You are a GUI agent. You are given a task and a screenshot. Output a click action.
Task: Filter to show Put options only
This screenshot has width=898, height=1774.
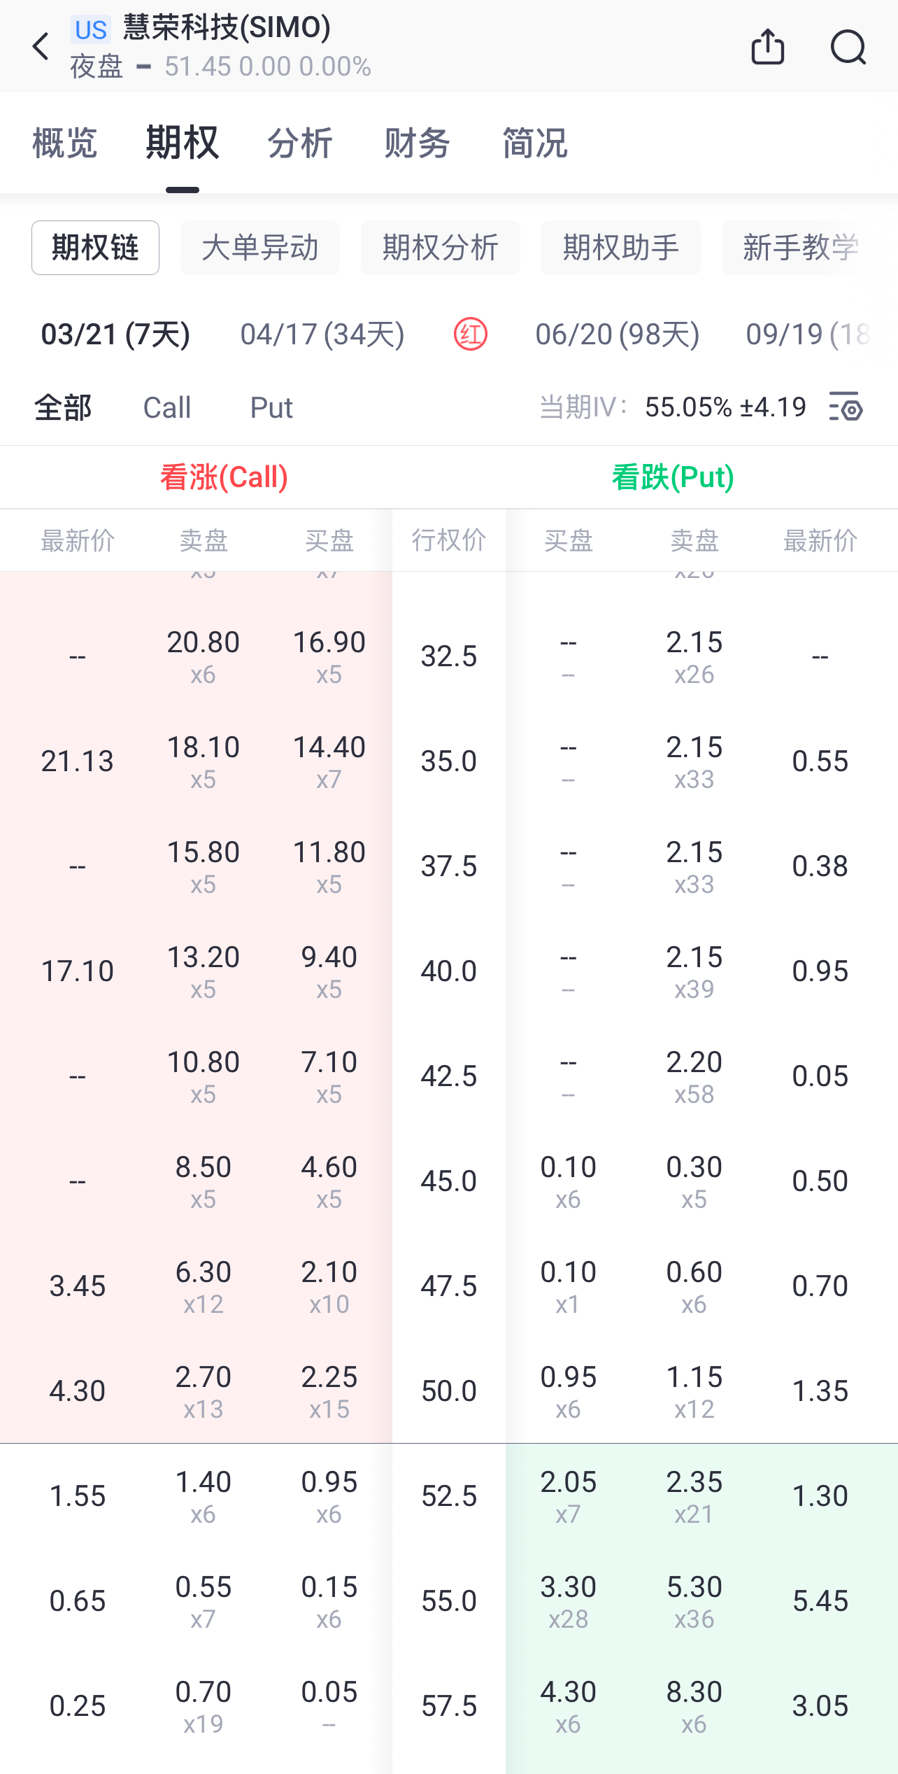click(x=271, y=407)
